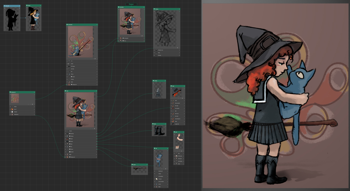Viewport: 350px width, 191px height.
Task: Click group icon on Final node's Background row
Action: 70,157
